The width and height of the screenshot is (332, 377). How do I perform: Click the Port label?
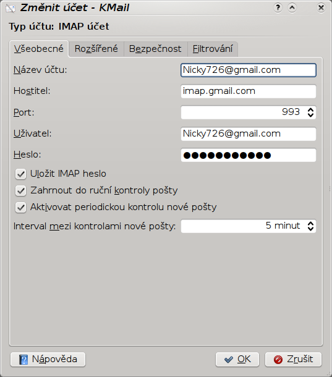(24, 112)
